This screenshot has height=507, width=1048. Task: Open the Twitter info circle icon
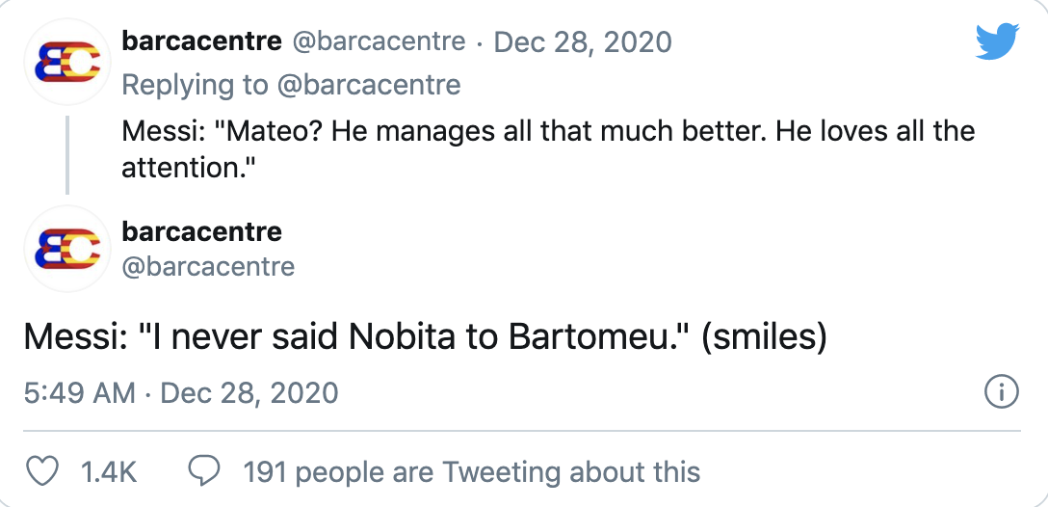tap(1002, 393)
